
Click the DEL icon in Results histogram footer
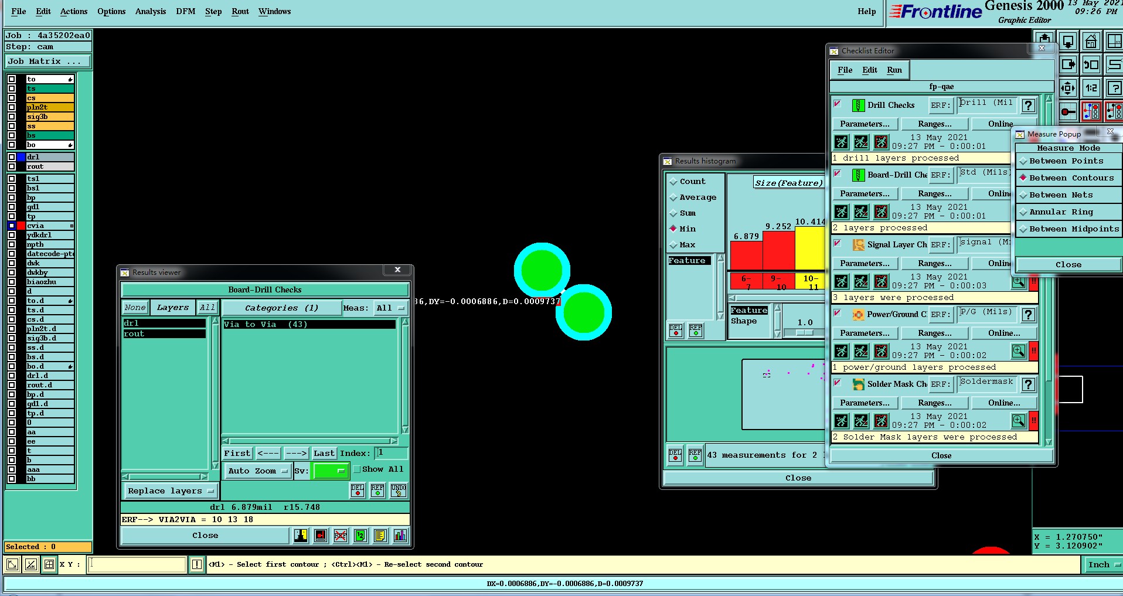(675, 455)
